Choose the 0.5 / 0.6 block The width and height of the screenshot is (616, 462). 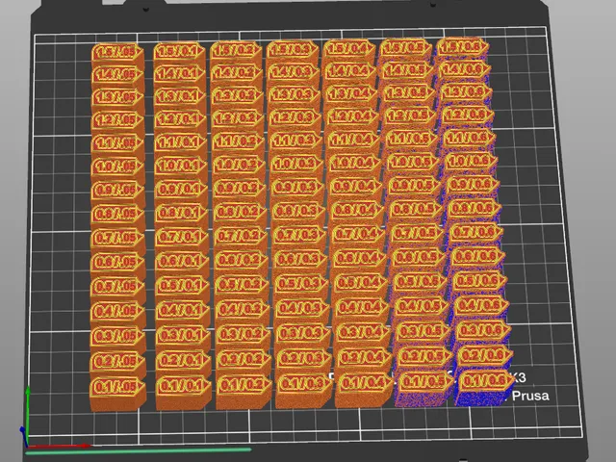point(481,280)
